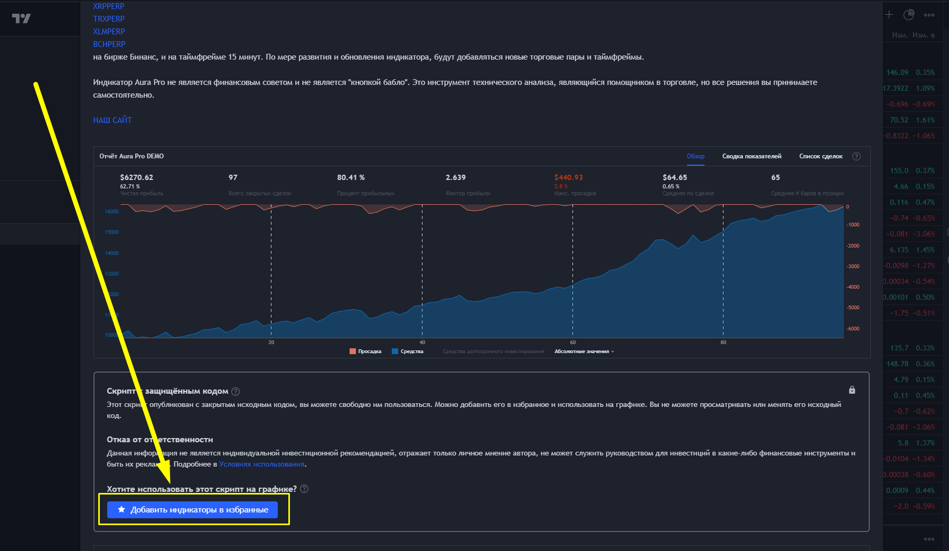Click the 80.41 % profitable percentage value

coord(351,177)
